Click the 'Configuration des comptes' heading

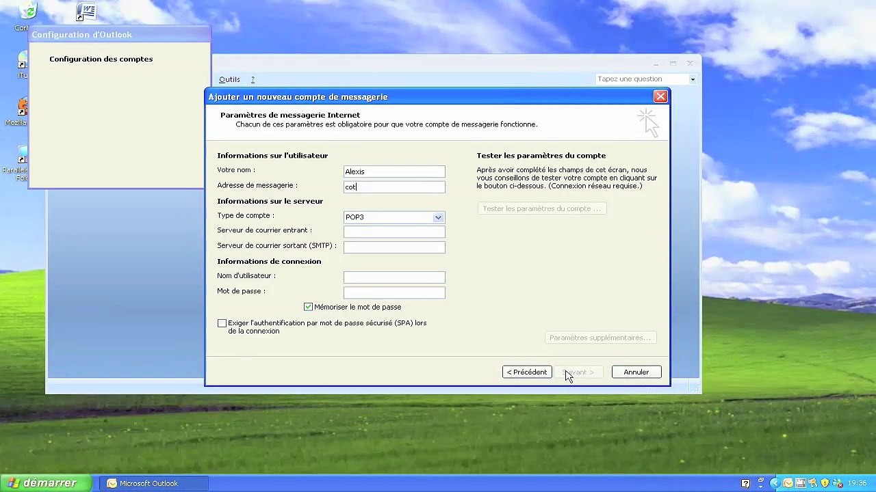[101, 59]
